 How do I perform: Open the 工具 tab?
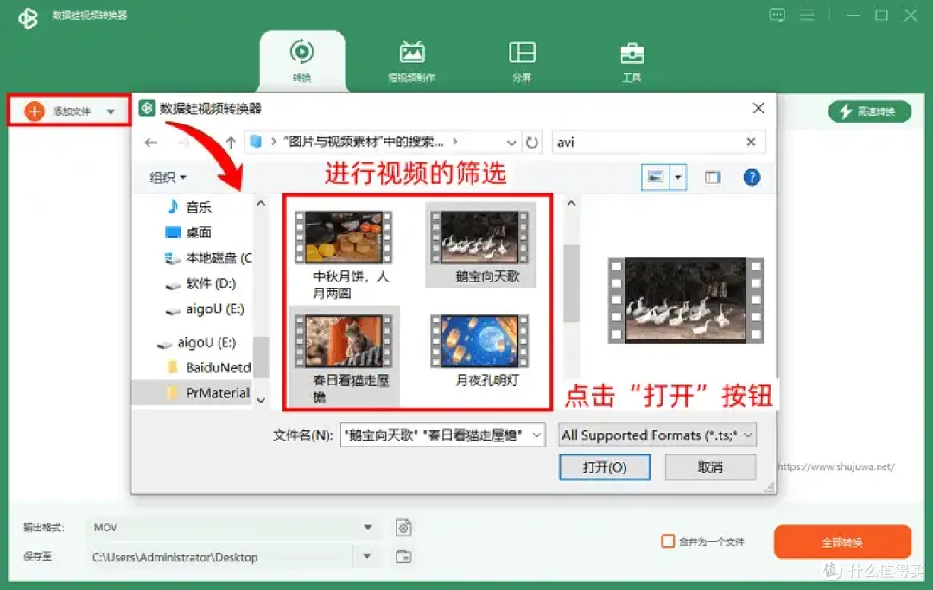point(632,61)
